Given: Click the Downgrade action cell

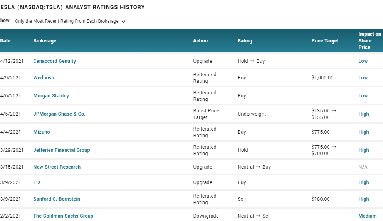Looking at the screenshot, I should coord(206,216).
